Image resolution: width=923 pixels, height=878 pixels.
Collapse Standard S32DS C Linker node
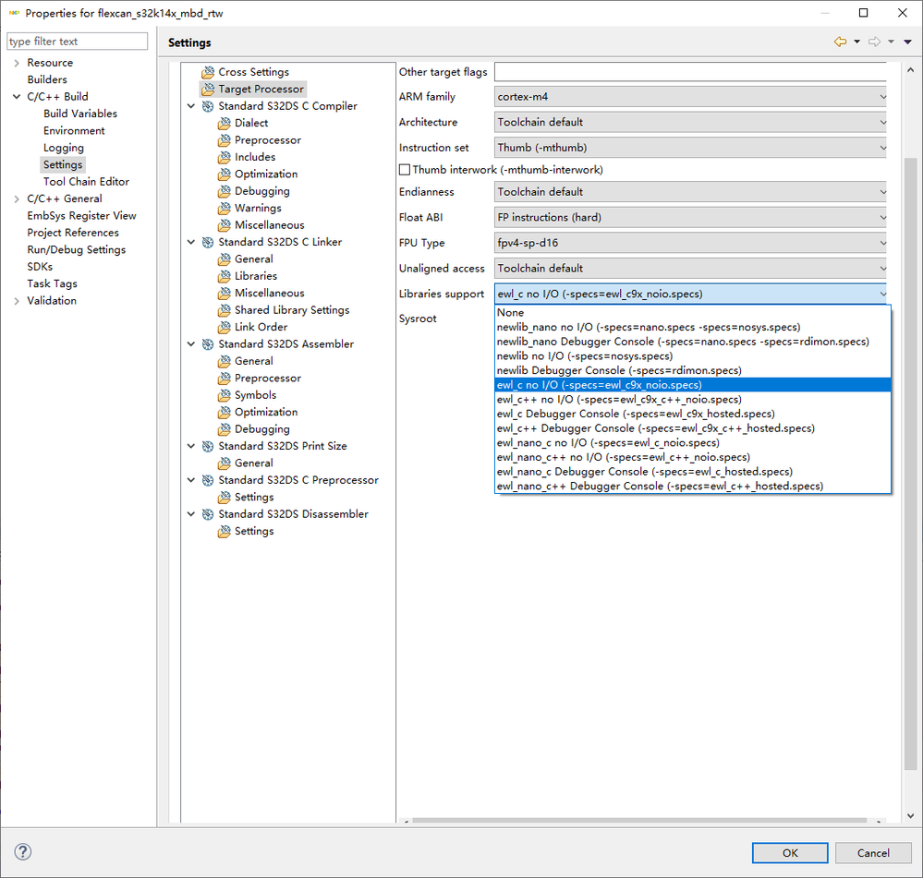tap(190, 242)
